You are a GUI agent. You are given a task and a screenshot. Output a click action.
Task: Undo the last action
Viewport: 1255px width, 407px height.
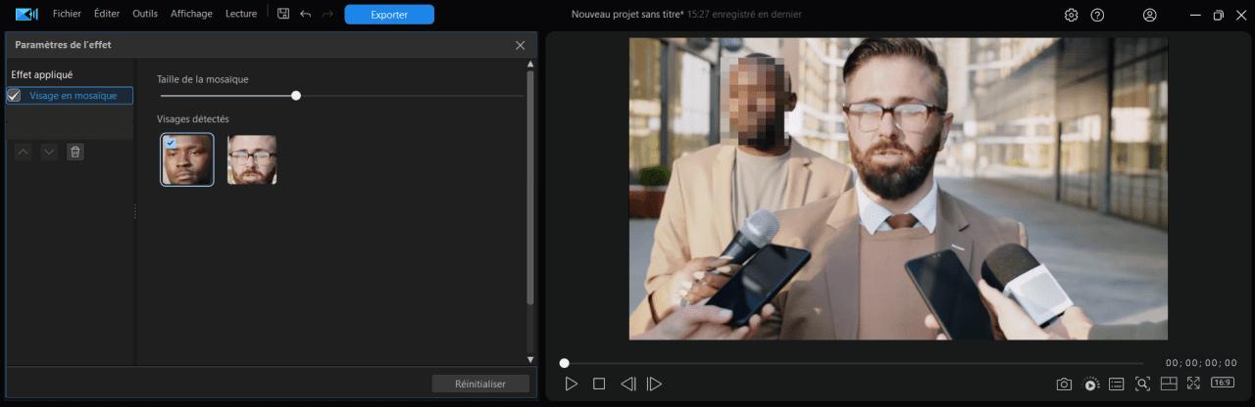coord(306,14)
